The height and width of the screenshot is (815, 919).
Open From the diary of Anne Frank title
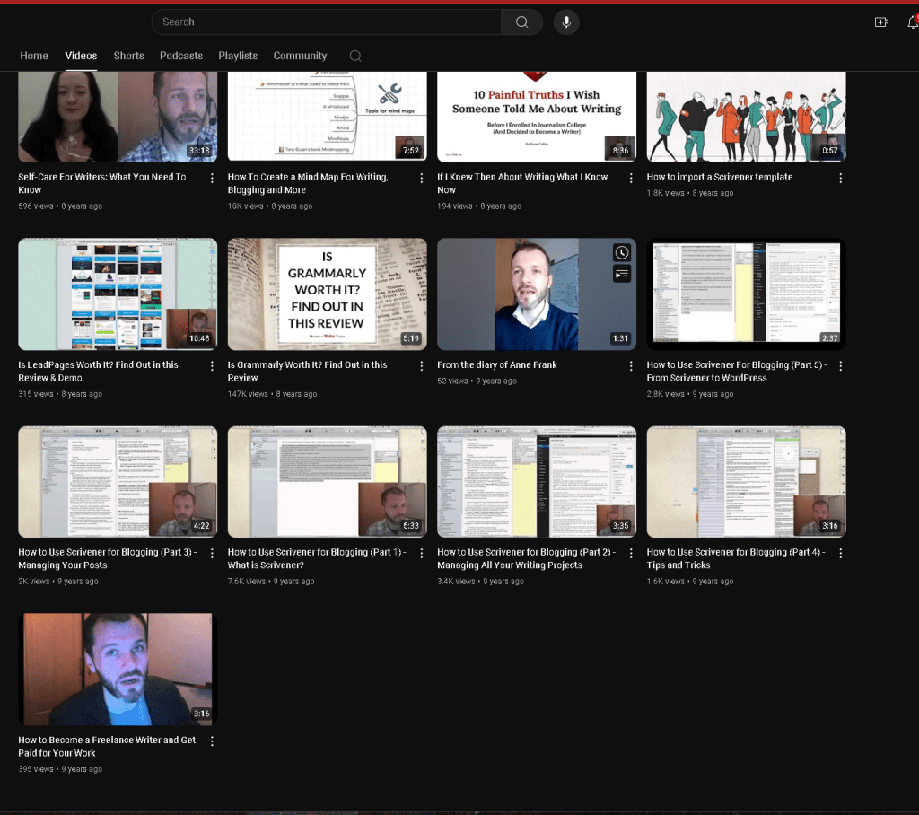coord(497,364)
